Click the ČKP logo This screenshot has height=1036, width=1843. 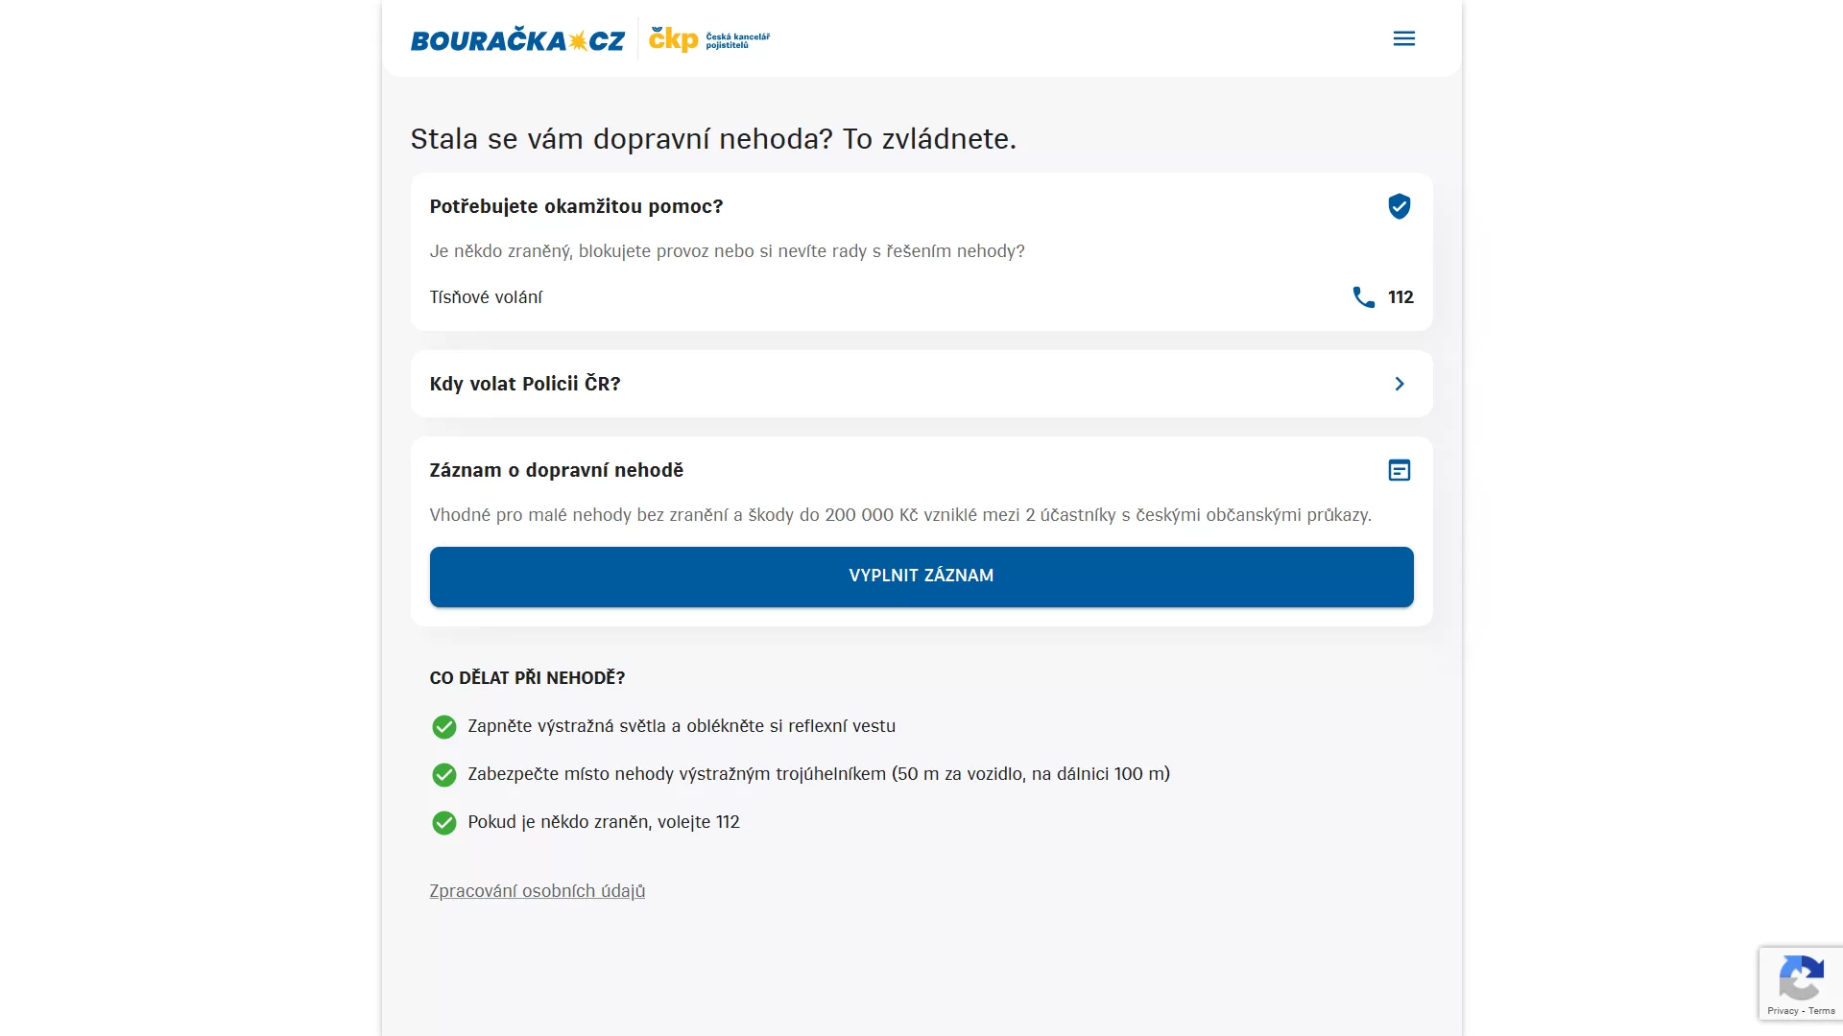pyautogui.click(x=708, y=39)
